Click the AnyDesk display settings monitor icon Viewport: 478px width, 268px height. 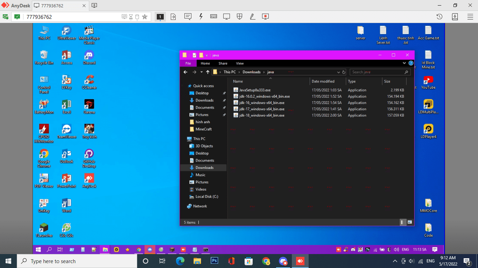pos(226,17)
